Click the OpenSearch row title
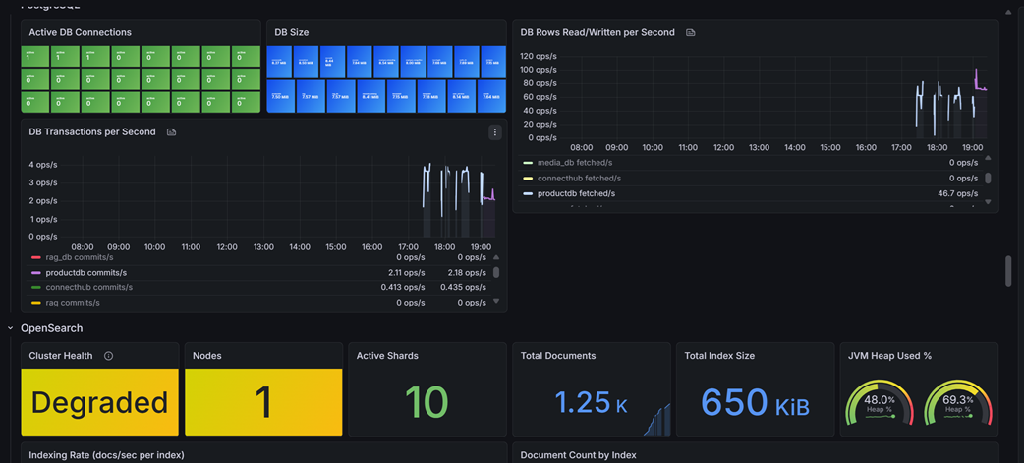Screen dimensions: 1024x463 [x=51, y=328]
